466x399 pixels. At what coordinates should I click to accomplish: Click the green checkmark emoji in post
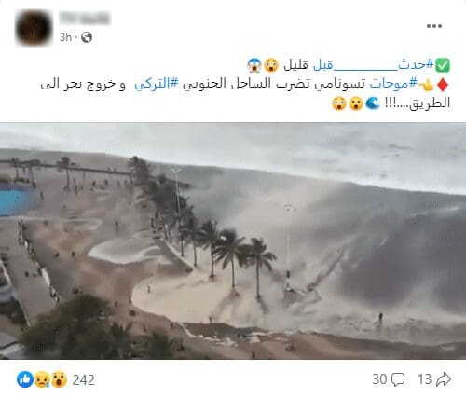(x=443, y=65)
